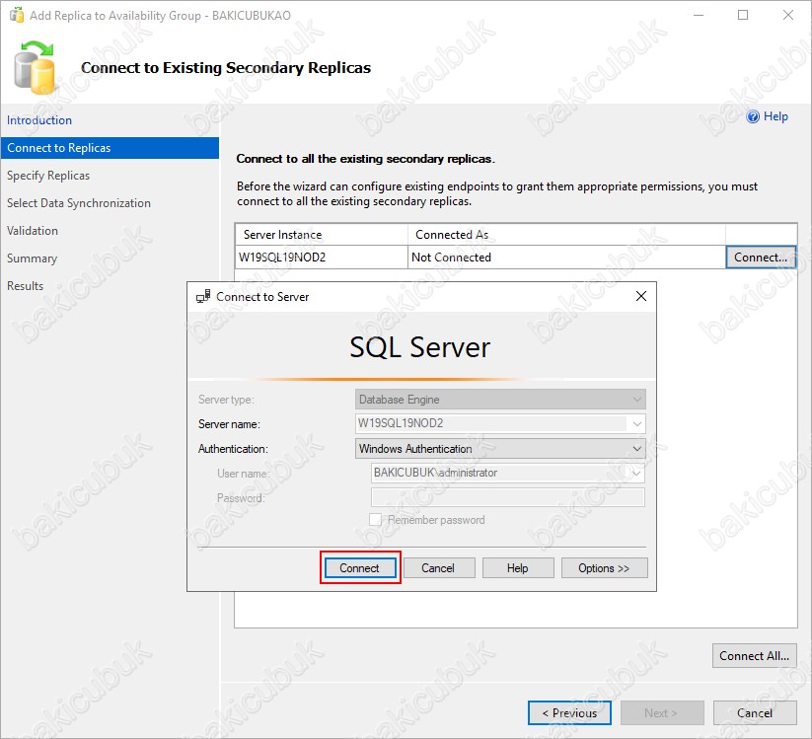The image size is (812, 739).
Task: Select the Validation step
Action: [x=33, y=231]
